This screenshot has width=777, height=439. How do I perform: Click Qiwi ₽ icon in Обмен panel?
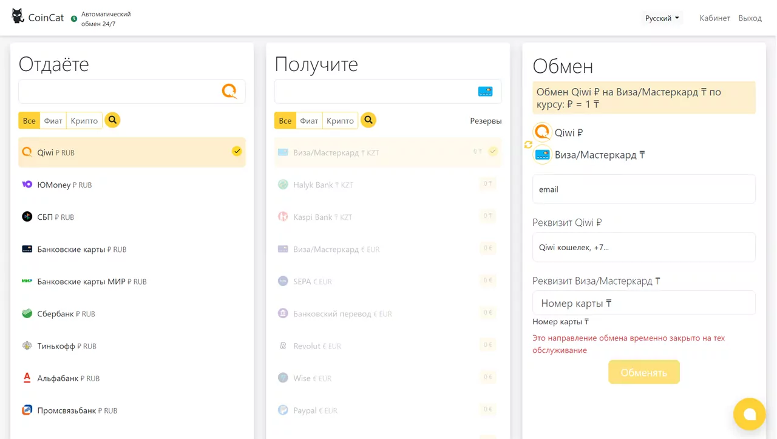click(x=542, y=132)
